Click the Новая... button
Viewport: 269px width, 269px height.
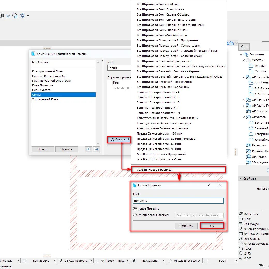click(x=43, y=149)
